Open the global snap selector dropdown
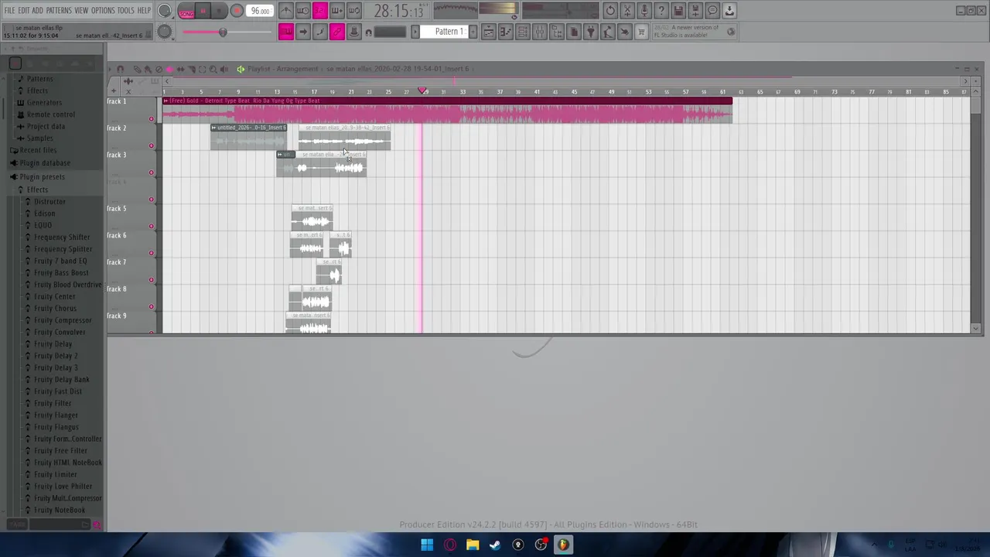This screenshot has width=990, height=557. pyautogui.click(x=390, y=32)
